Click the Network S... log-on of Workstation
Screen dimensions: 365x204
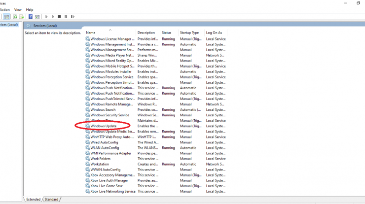(x=215, y=164)
